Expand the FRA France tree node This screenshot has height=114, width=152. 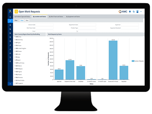tap(15, 45)
